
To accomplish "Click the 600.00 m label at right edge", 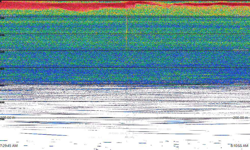I will tap(241, 50).
